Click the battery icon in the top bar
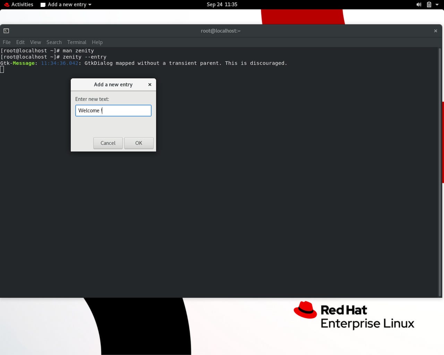 coord(428,5)
